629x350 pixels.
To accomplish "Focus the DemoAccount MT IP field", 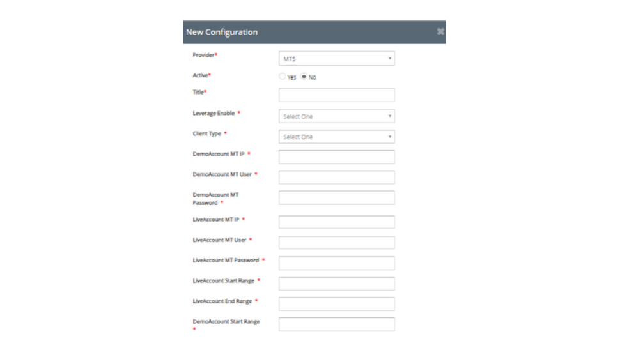I will pos(336,157).
